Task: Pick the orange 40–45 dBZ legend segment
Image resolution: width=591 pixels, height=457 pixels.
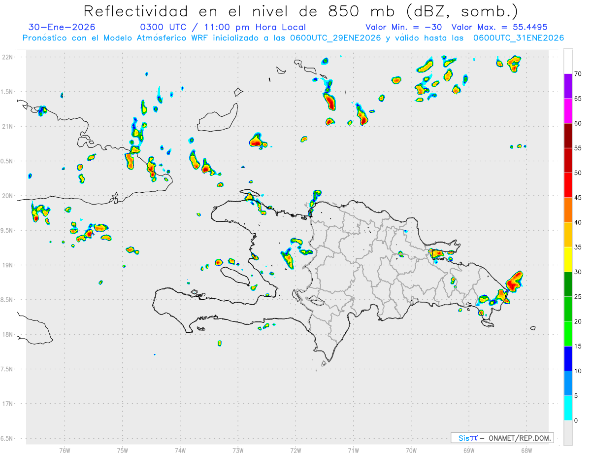Action: coord(568,210)
